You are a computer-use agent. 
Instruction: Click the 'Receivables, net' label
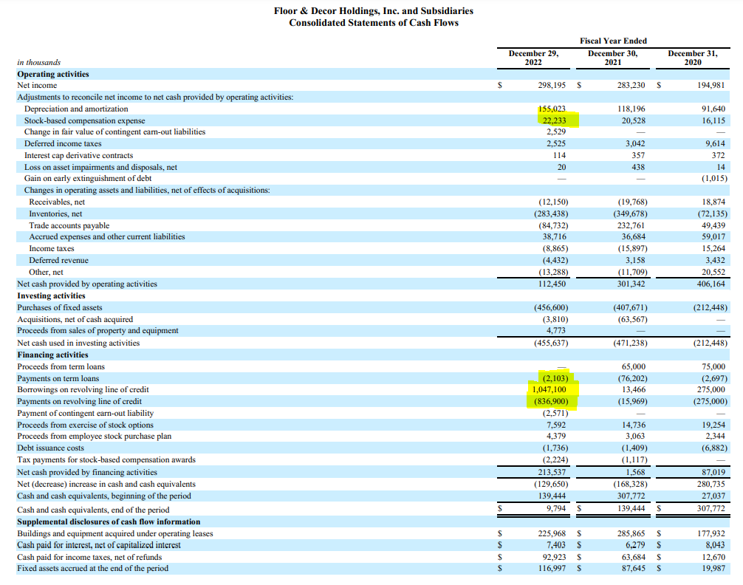57,202
